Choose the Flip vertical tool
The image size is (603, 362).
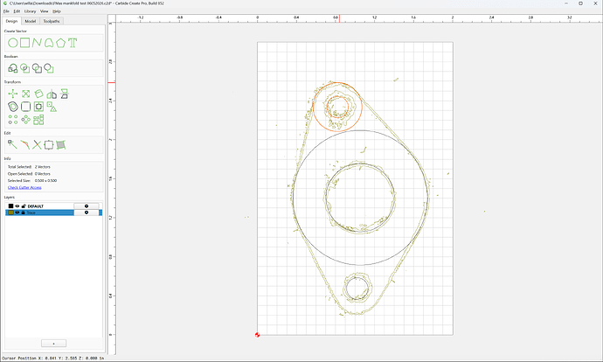(x=64, y=94)
